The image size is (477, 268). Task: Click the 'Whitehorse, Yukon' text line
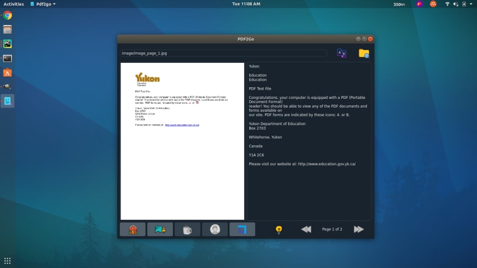pyautogui.click(x=265, y=137)
